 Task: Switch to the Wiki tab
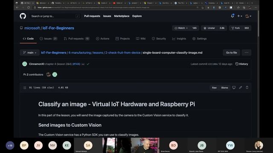pyautogui.click(x=141, y=39)
